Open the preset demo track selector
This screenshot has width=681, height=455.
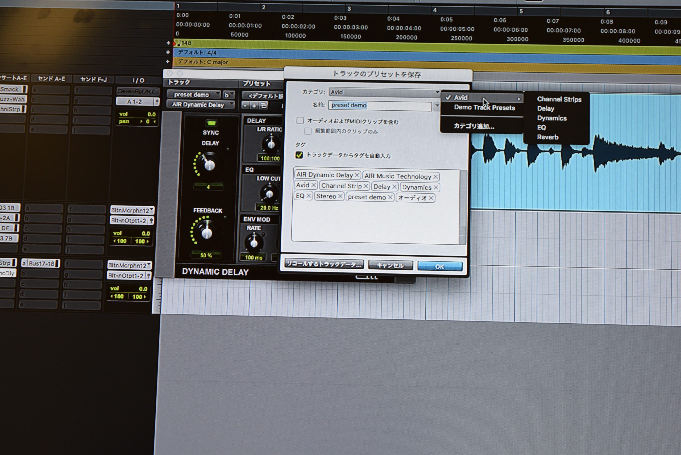tap(194, 95)
